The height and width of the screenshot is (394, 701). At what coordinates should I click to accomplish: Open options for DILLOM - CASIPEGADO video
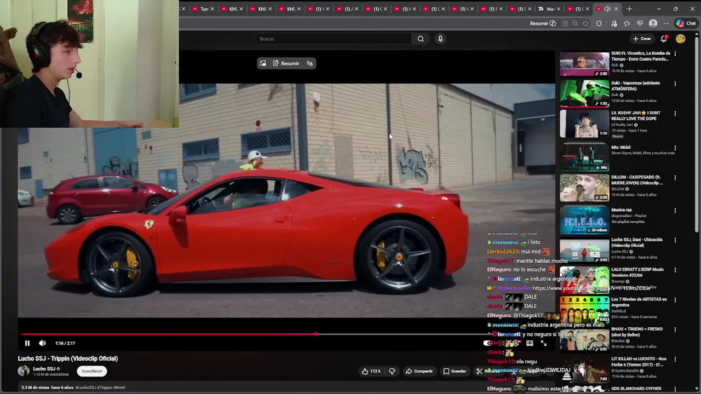[675, 178]
